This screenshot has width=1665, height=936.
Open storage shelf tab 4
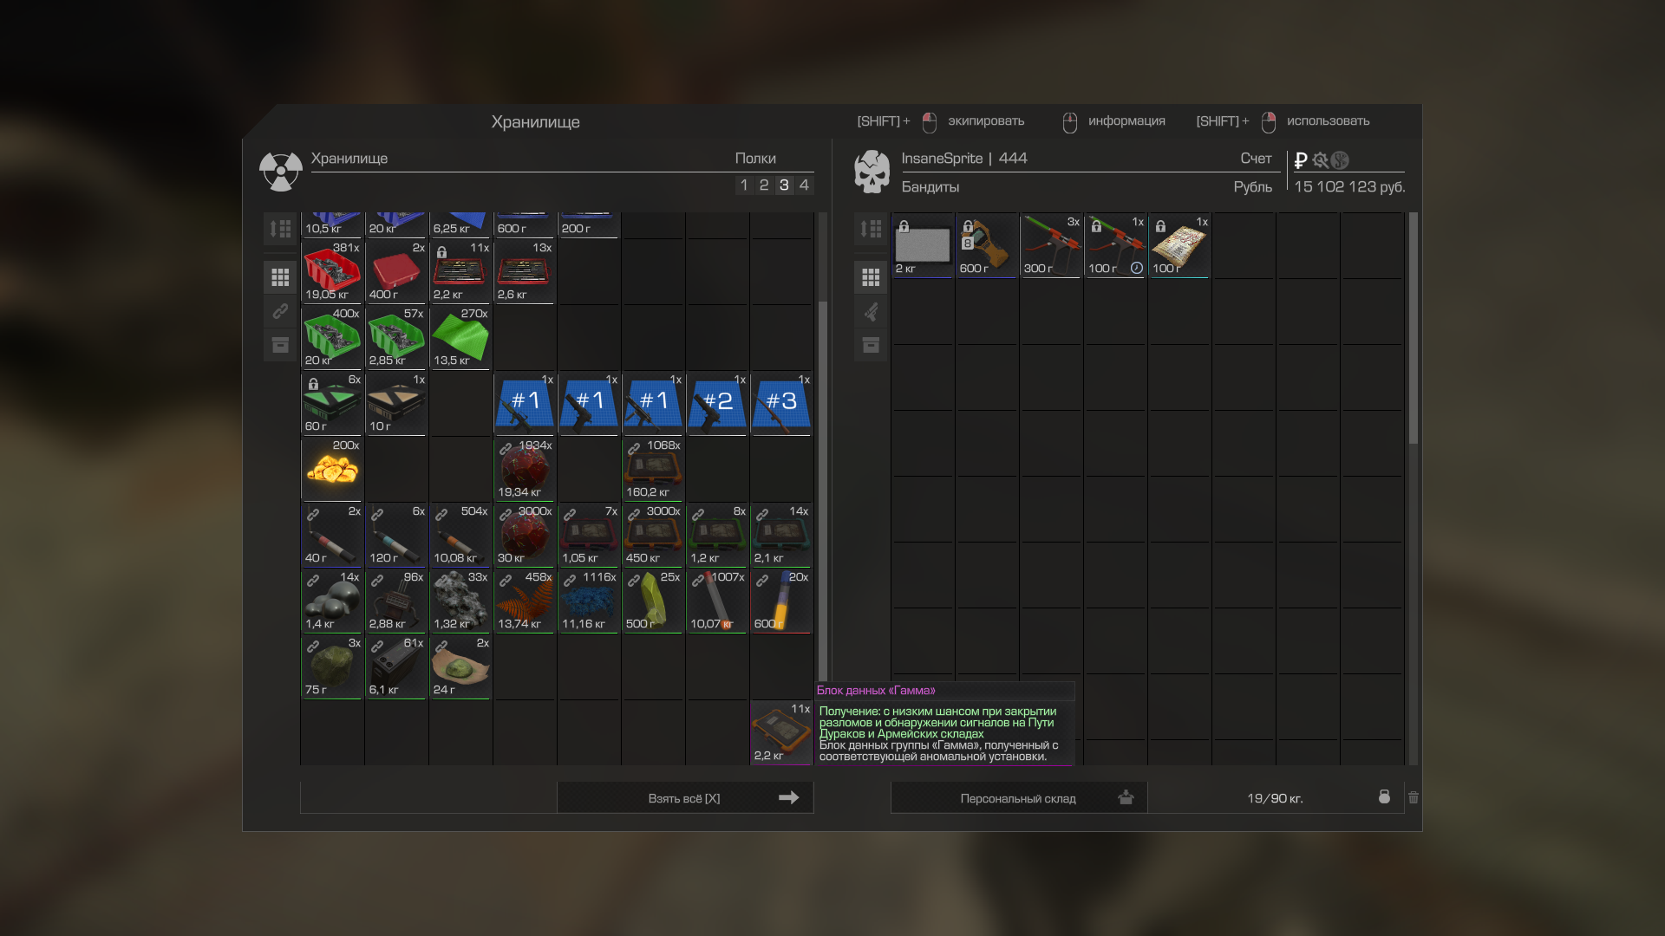[804, 185]
